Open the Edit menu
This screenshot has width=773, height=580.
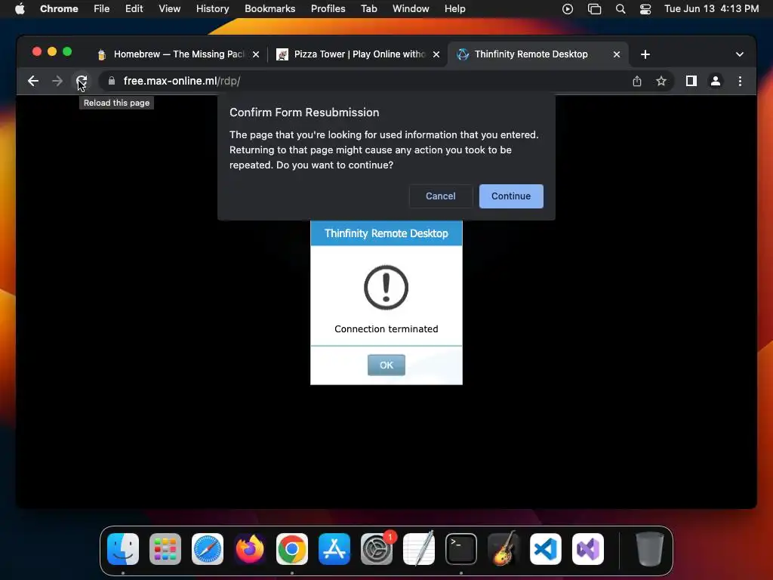(134, 9)
